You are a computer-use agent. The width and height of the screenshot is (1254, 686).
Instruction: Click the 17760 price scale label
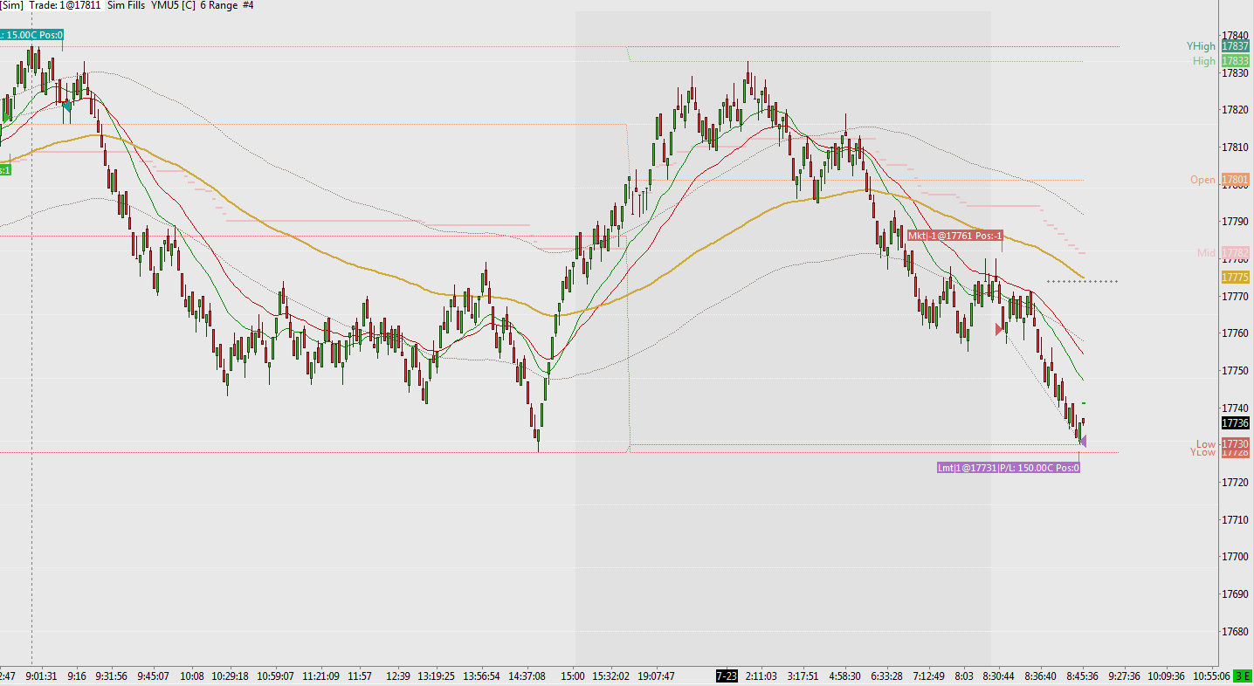click(x=1236, y=333)
